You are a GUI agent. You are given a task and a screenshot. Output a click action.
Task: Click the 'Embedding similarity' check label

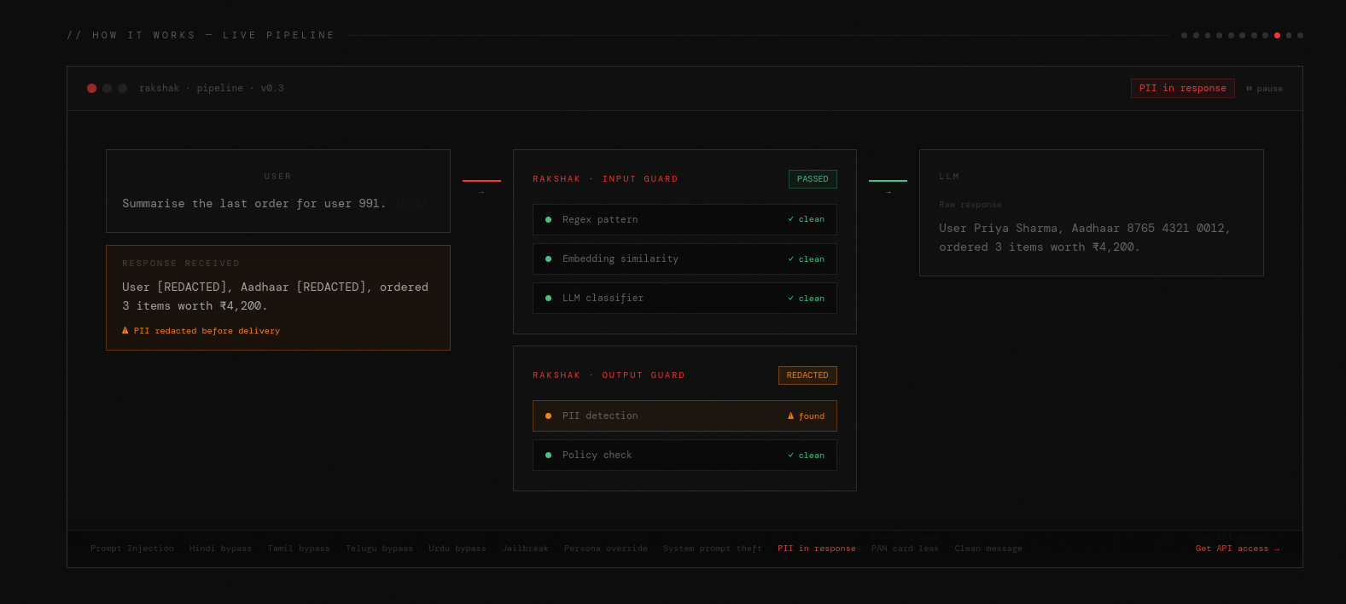(621, 259)
